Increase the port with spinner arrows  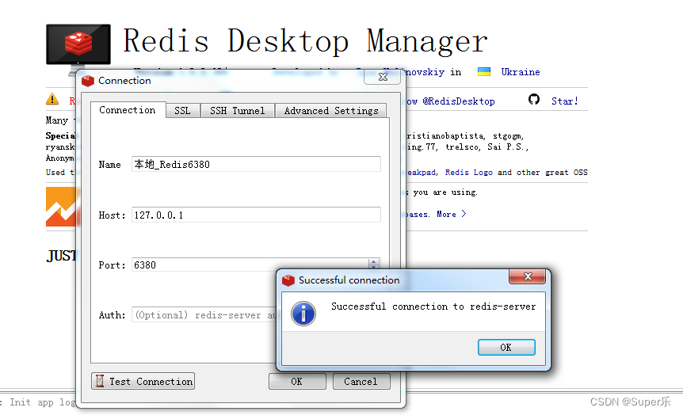[374, 261]
